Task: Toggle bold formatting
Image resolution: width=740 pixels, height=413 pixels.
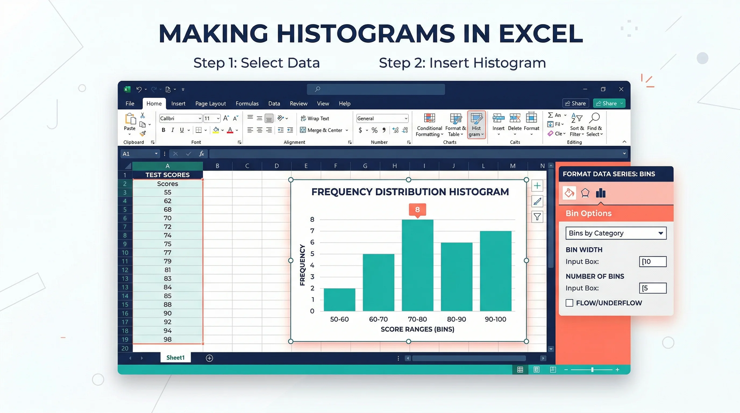Action: coord(163,130)
